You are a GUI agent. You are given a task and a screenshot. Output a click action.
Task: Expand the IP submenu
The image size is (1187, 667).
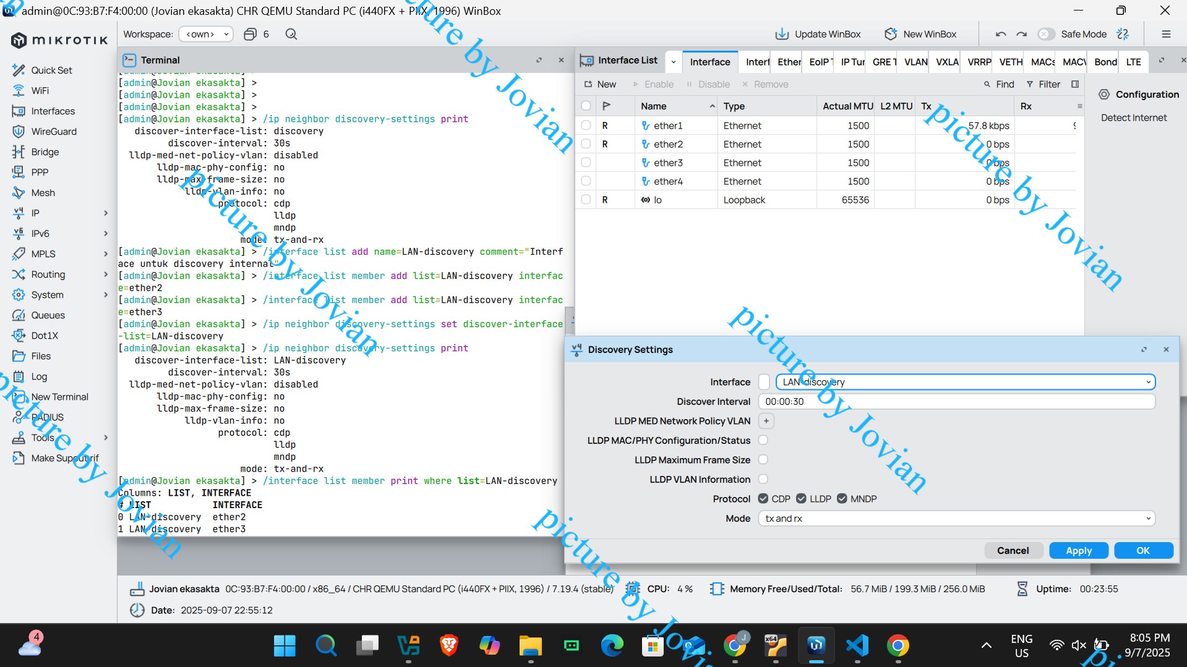tap(106, 213)
